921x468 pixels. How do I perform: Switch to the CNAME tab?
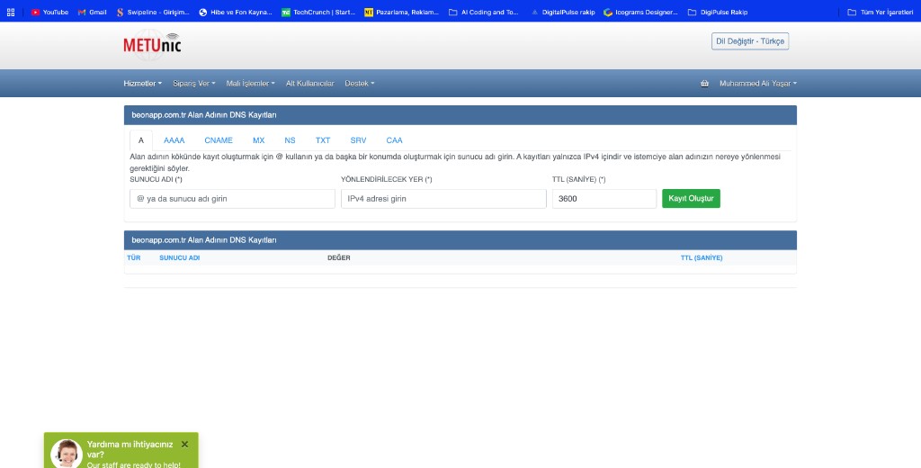point(219,140)
